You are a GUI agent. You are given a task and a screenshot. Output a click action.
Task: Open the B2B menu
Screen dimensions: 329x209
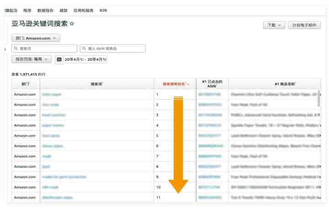click(x=103, y=10)
